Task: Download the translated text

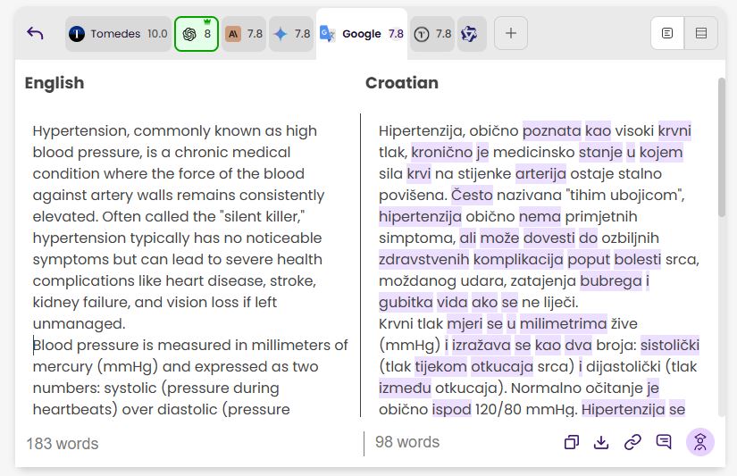Action: [x=602, y=442]
